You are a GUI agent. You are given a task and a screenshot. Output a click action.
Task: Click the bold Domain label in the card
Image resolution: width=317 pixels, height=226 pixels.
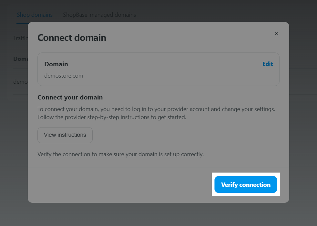(x=56, y=64)
